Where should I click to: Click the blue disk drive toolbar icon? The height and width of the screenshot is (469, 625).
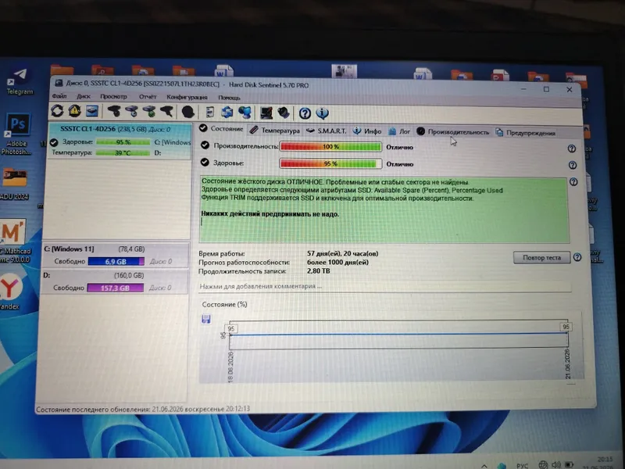coord(92,111)
